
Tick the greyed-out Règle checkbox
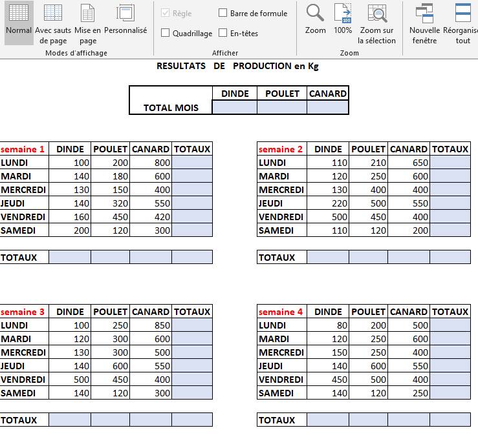point(166,13)
